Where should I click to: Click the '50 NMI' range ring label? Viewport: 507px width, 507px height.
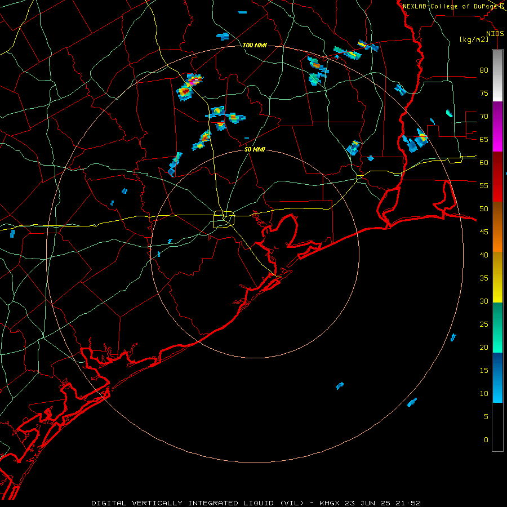255,149
